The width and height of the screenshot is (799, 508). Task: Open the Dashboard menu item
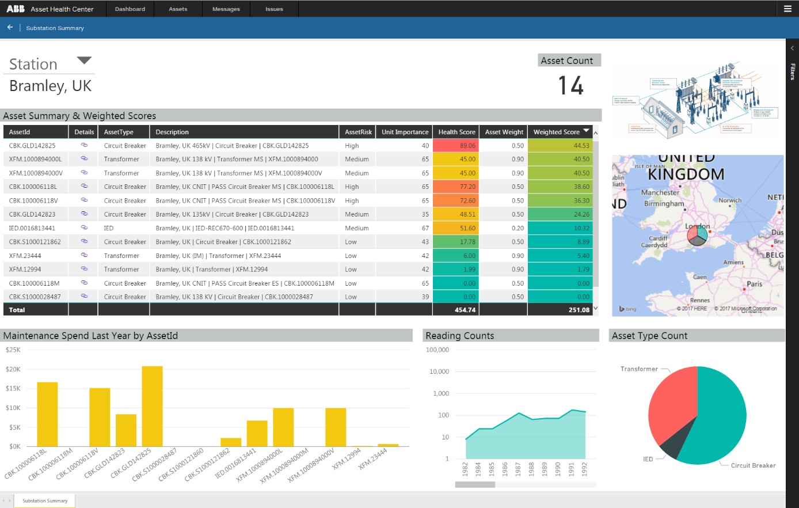130,9
